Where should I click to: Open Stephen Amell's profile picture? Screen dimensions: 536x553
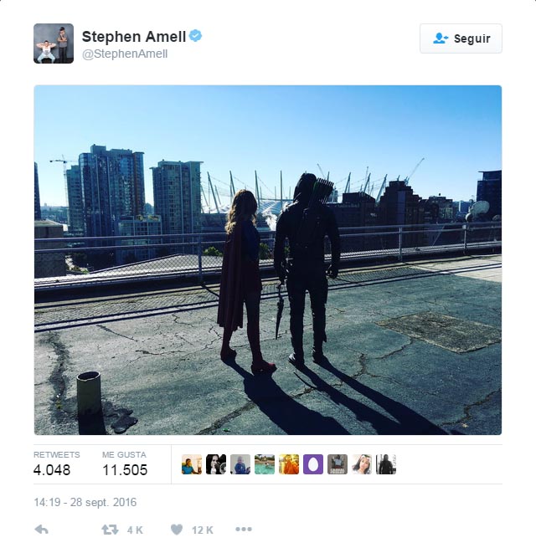click(54, 44)
